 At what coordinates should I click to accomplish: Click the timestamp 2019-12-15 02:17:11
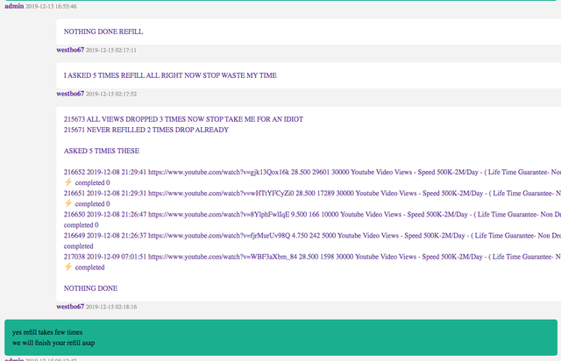pos(111,51)
